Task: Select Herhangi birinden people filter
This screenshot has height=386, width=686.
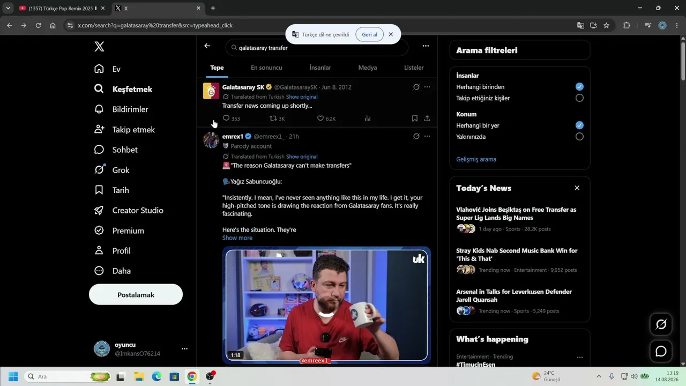Action: [x=579, y=87]
